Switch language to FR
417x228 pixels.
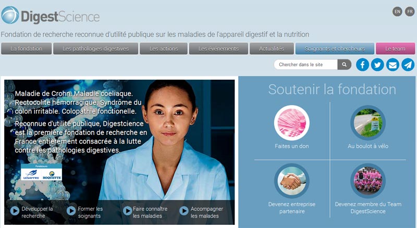(410, 11)
